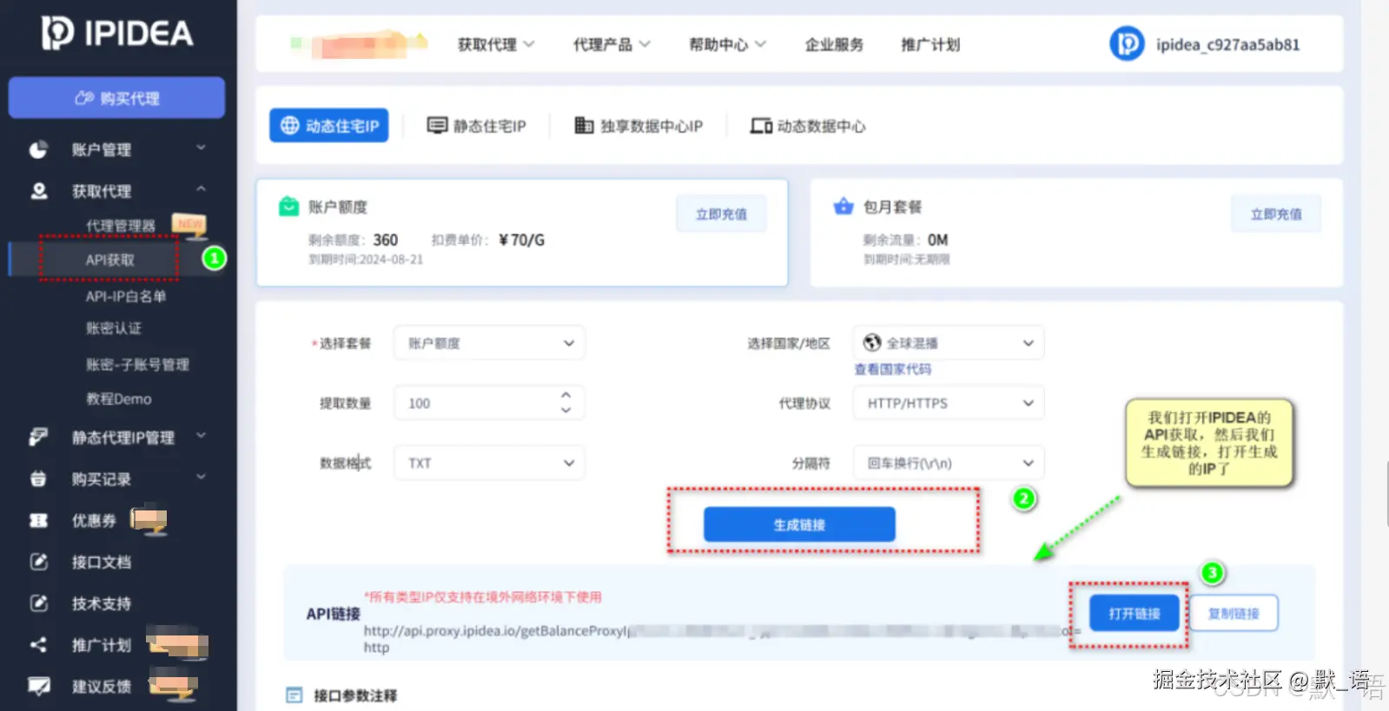Click the 建议反馈 message icon

(38, 687)
